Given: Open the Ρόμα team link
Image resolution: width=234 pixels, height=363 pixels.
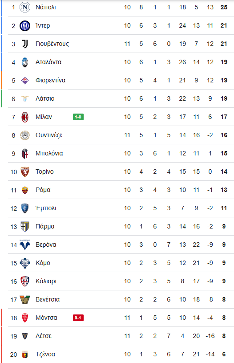Looking at the screenshot, I should 43,190.
